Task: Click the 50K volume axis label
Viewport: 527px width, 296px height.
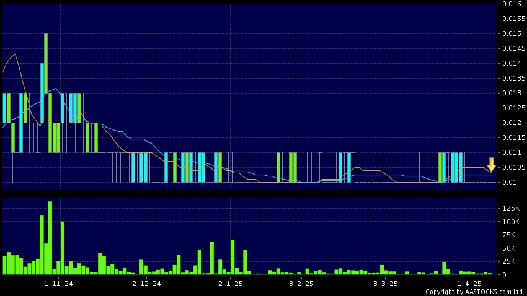Action: pos(509,248)
